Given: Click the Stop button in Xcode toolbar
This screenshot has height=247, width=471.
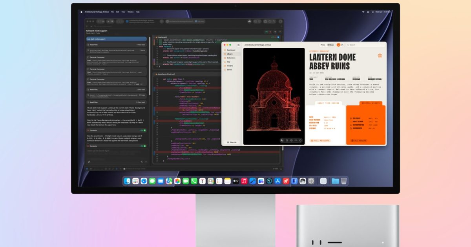Looking at the screenshot, I should click(112, 22).
